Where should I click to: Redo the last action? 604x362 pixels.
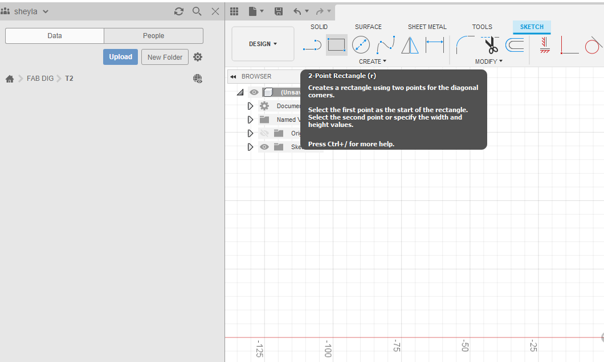pyautogui.click(x=320, y=11)
